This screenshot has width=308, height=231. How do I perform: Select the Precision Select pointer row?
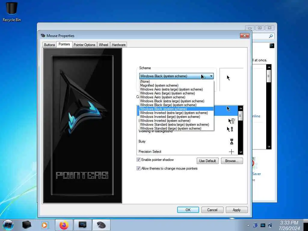pyautogui.click(x=187, y=152)
